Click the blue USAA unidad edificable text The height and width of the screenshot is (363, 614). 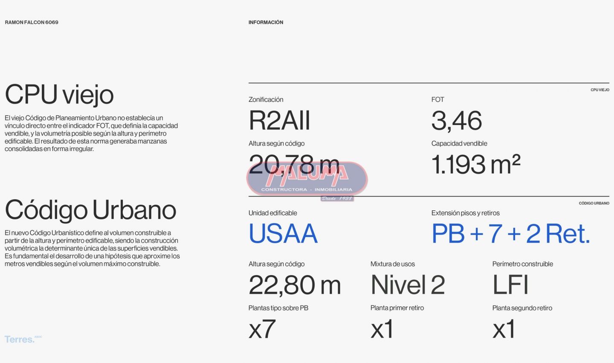coord(283,234)
